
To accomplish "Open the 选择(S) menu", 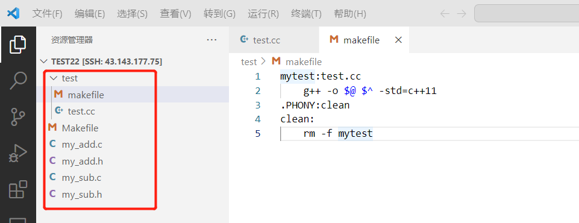I will (x=132, y=14).
